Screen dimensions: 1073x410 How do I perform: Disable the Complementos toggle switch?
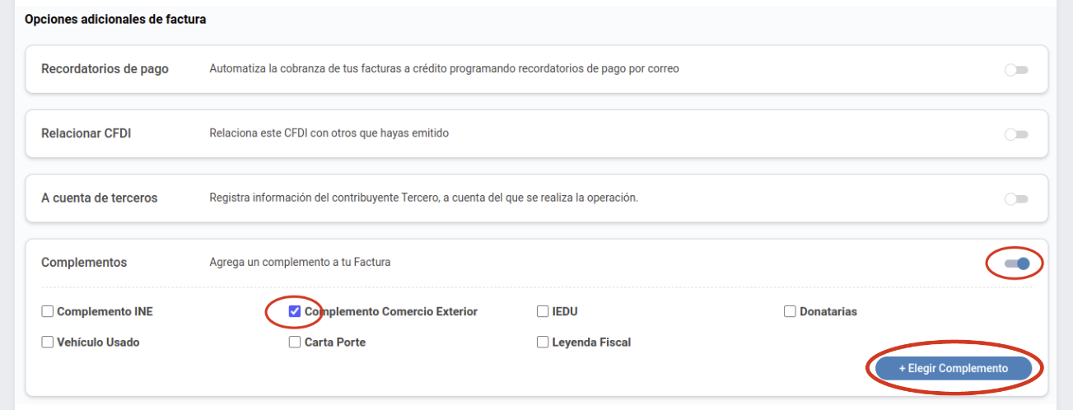coord(1017,263)
